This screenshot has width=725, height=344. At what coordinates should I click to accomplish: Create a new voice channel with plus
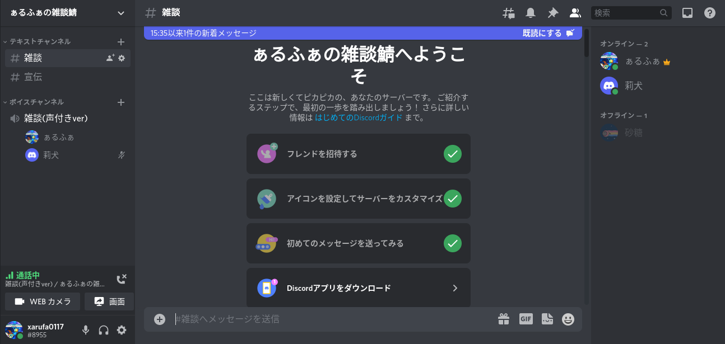(x=121, y=102)
